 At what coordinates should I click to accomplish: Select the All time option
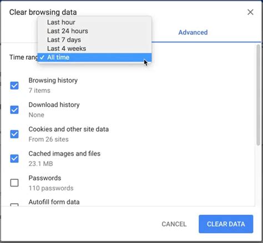tap(94, 58)
